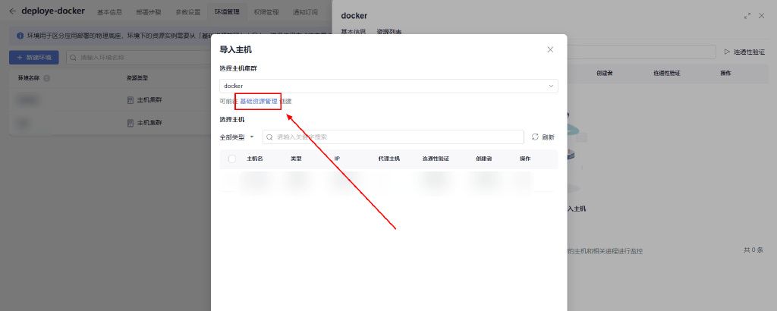The image size is (777, 311).
Task: Click the chevron arrow of the docker select box
Action: [551, 86]
